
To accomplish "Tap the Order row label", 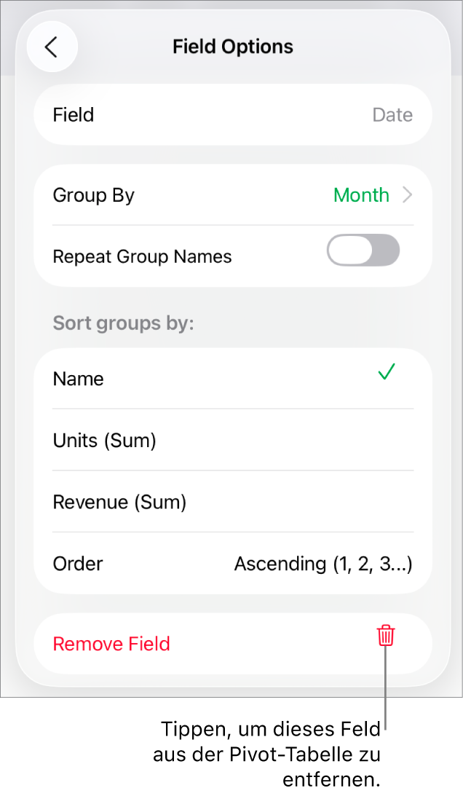I will click(x=78, y=564).
